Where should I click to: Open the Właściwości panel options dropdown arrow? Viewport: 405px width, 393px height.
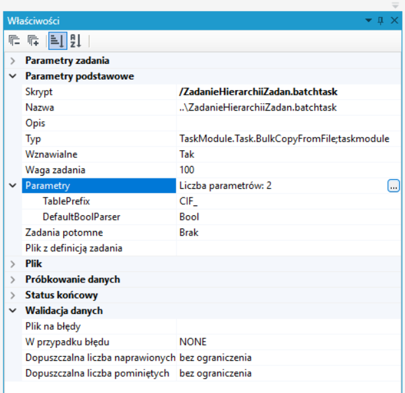click(368, 20)
